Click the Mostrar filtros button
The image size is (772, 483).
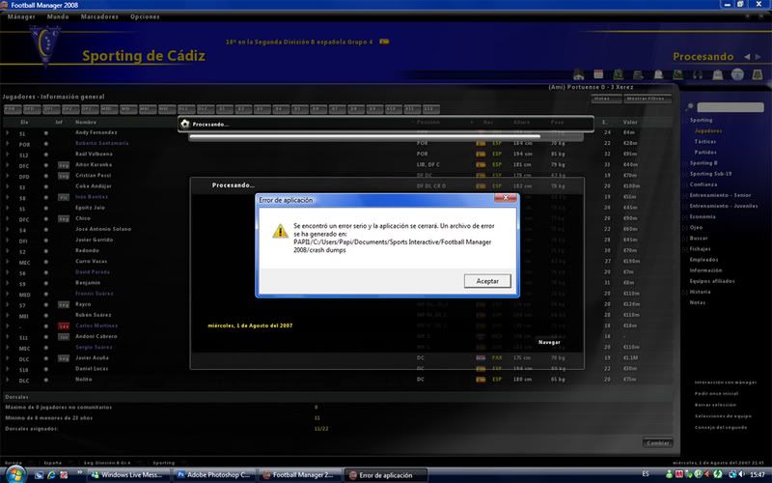(648, 99)
